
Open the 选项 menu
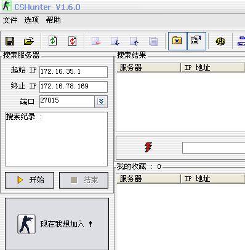click(x=31, y=20)
